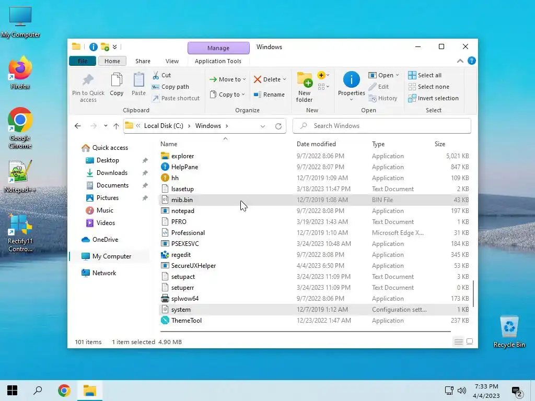The width and height of the screenshot is (535, 401).
Task: Open the recent locations dropdown arrow
Action: 106,126
